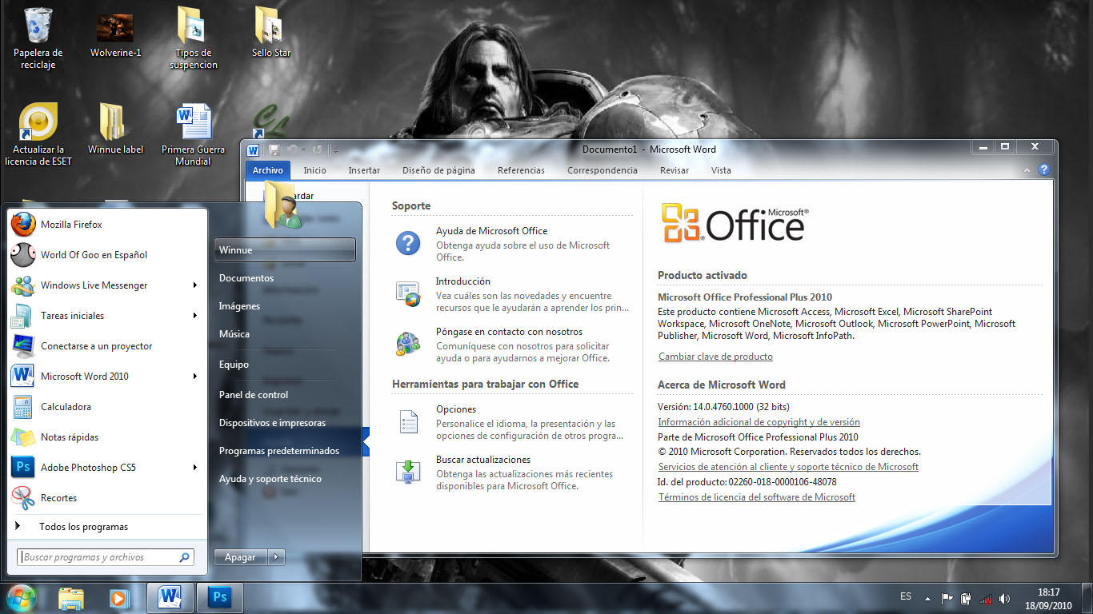Viewport: 1093px width, 614px height.
Task: Open Windows Explorer from taskbar
Action: point(71,597)
